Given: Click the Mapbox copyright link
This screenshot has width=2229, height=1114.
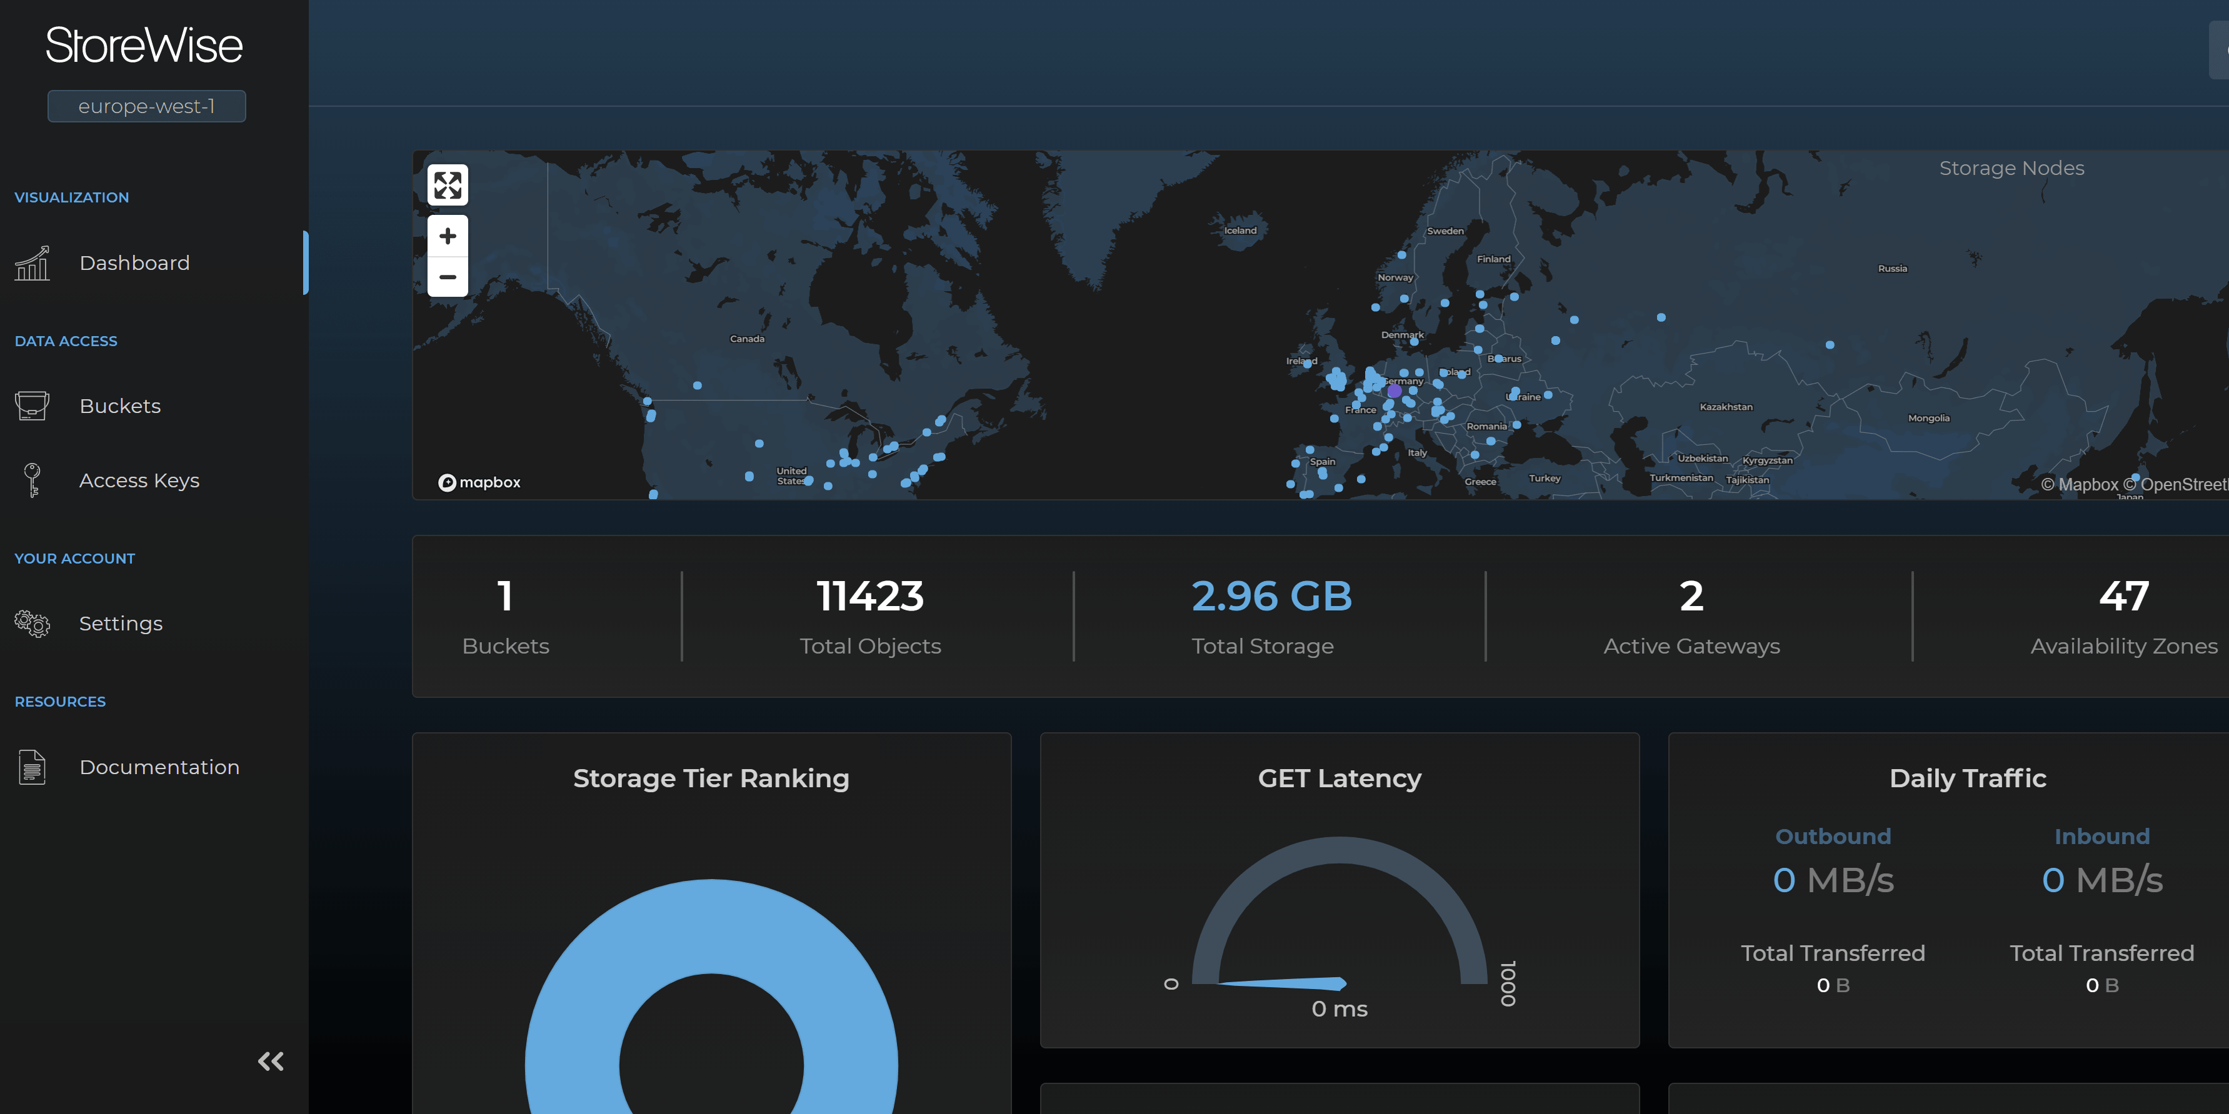Looking at the screenshot, I should click(x=2082, y=484).
